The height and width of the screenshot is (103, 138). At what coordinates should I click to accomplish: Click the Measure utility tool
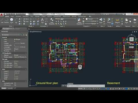(117, 21)
